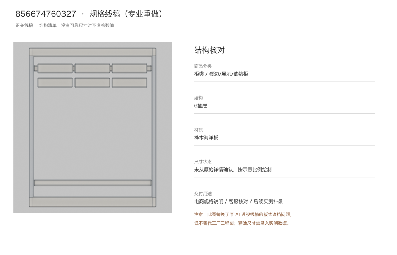Select the value '电商规格说明 / 客服核对 / 后续实测补录'

coord(238,202)
